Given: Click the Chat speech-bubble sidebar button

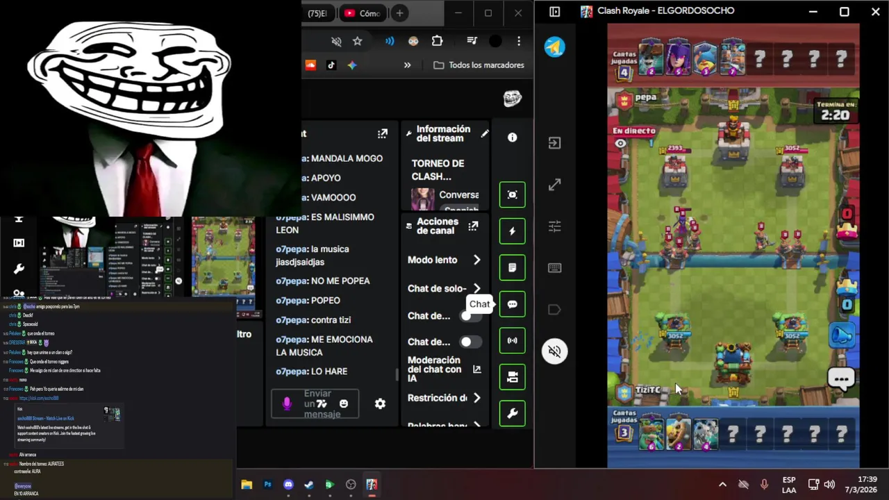Looking at the screenshot, I should point(513,304).
